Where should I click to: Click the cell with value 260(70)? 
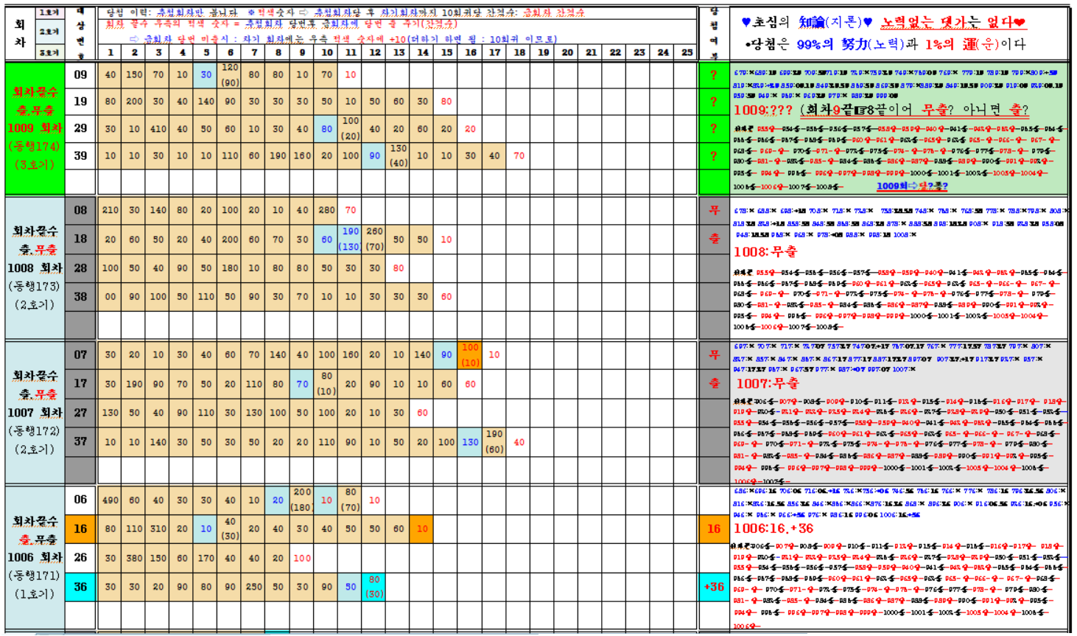pyautogui.click(x=374, y=239)
